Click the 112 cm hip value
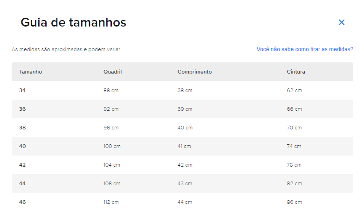Screen dimensions: 364x216 pyautogui.click(x=111, y=202)
